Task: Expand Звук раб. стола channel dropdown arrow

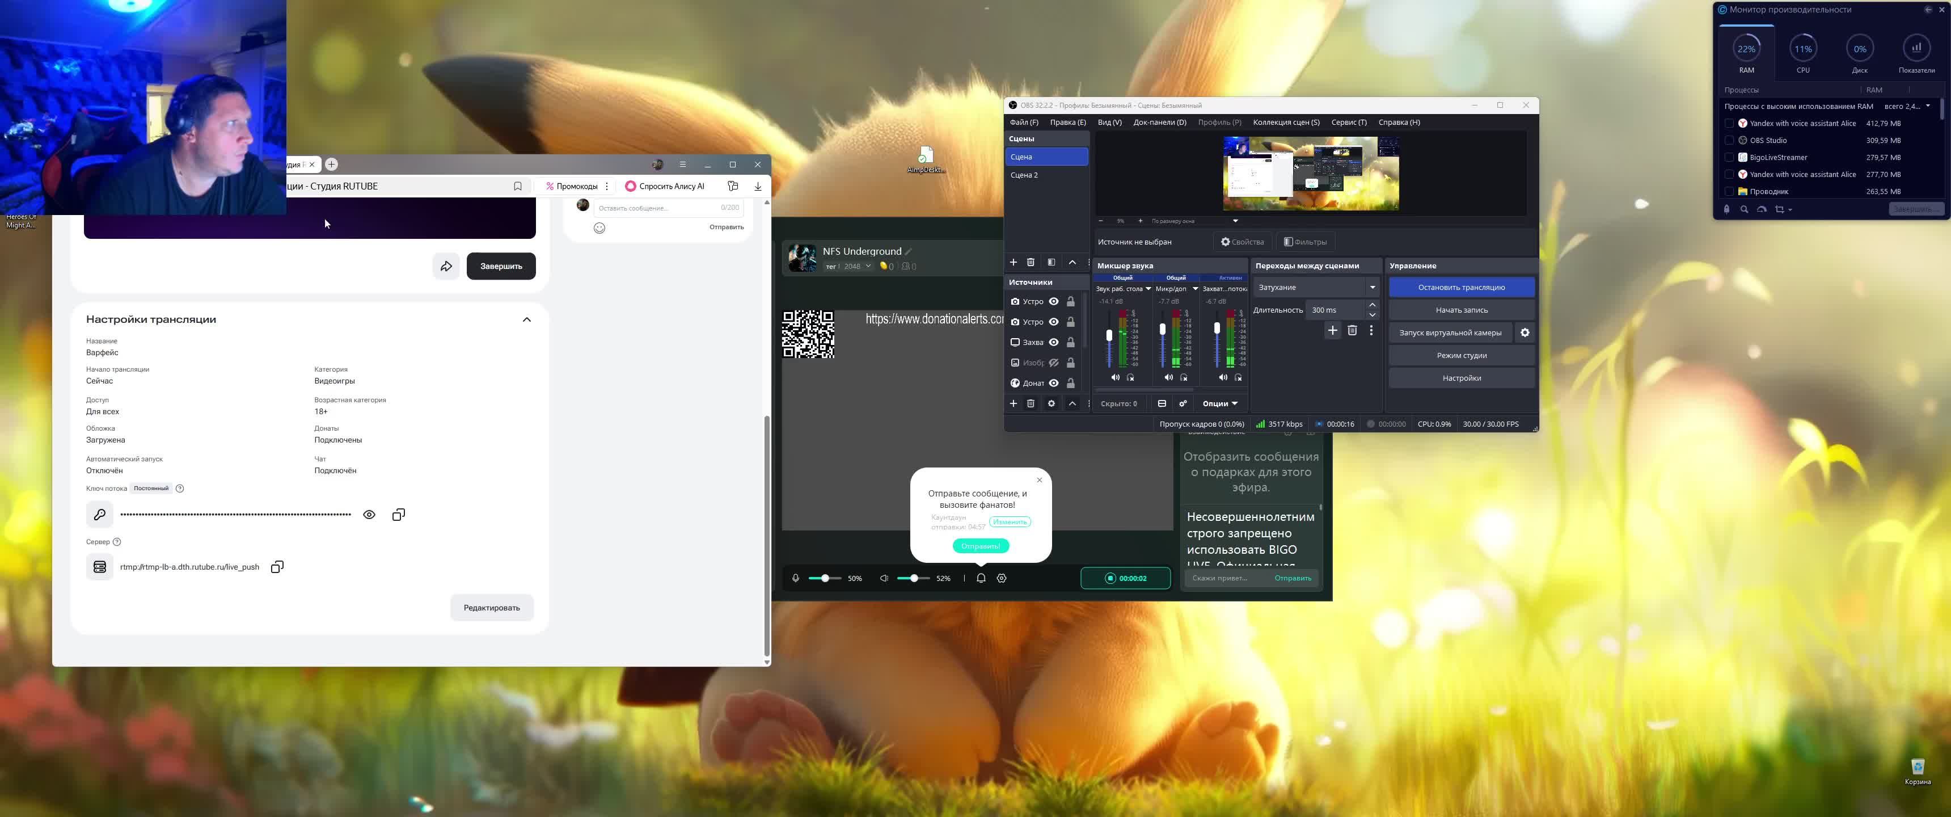Action: click(x=1148, y=289)
